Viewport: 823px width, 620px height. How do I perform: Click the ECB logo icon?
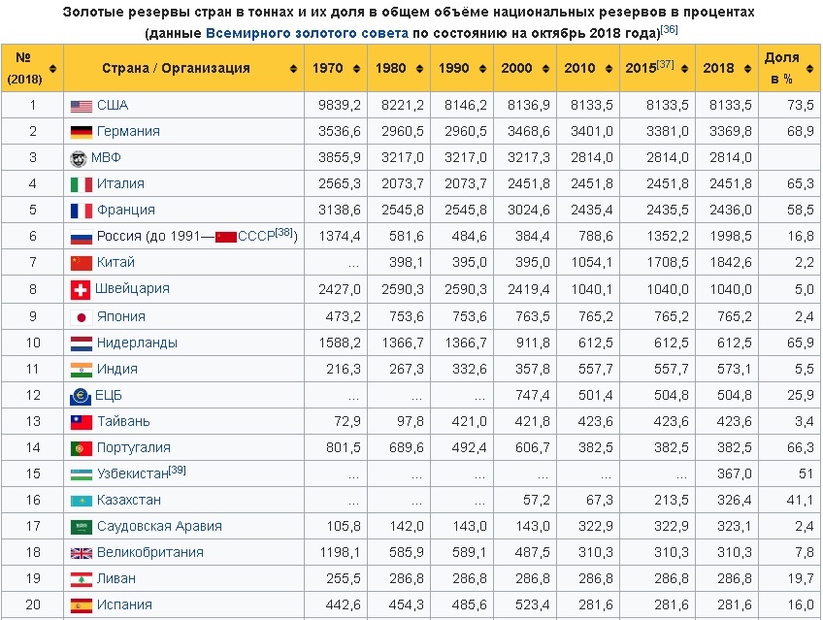[x=81, y=395]
